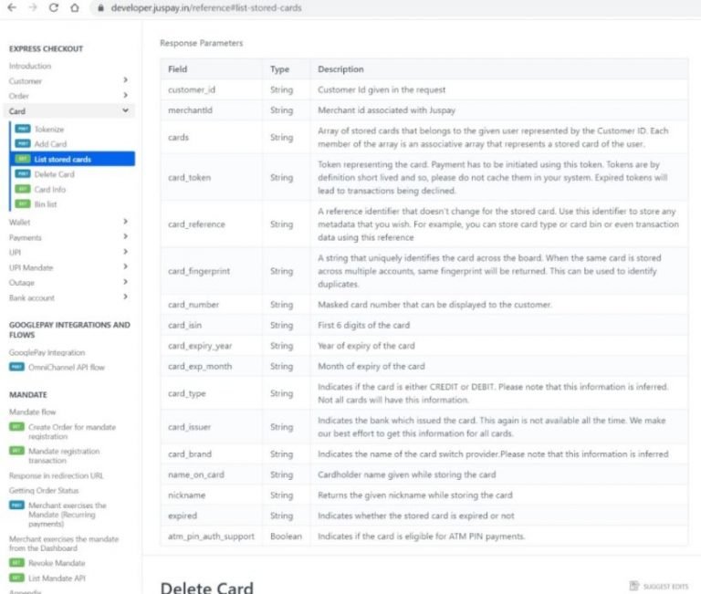Open Delete Card sidebar entry
701x594 pixels.
(54, 174)
